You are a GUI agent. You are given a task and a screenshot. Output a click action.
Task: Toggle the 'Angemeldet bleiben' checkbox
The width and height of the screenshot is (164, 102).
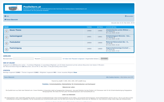click(x=99, y=59)
